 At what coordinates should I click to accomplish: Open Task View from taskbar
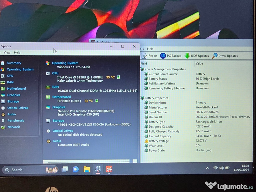coord(65,169)
